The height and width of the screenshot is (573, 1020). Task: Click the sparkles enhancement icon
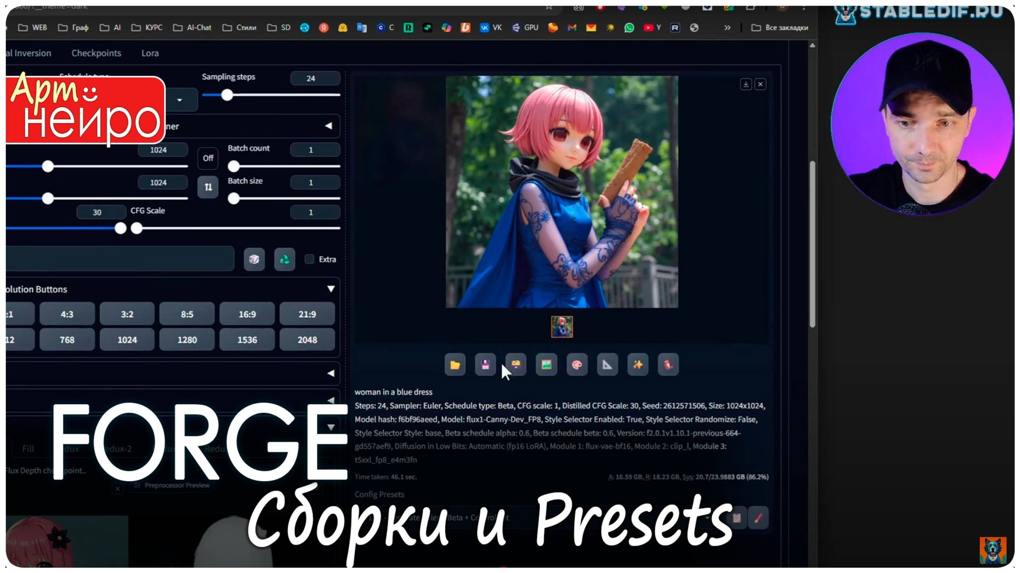[637, 365]
